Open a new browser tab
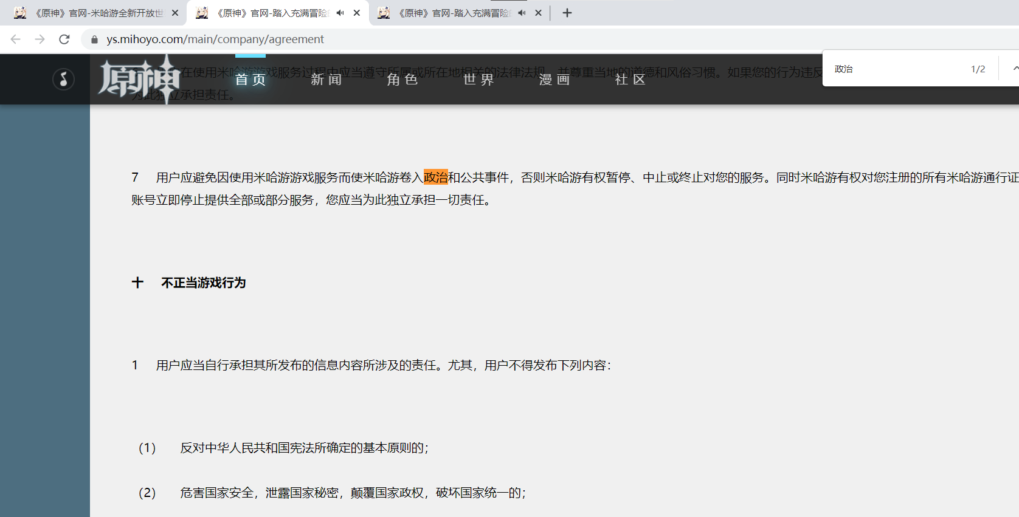Screen dimensions: 1019x517 pos(567,13)
